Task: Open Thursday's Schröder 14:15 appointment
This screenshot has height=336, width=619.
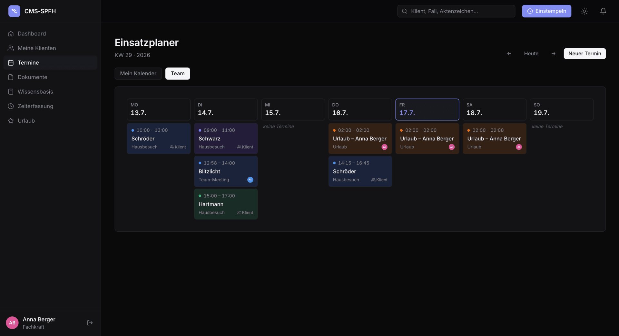Action: pos(360,171)
